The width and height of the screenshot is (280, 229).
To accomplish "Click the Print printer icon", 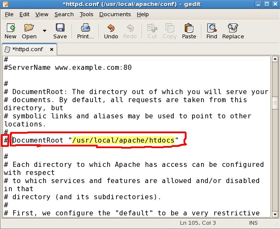I will pos(85,28).
